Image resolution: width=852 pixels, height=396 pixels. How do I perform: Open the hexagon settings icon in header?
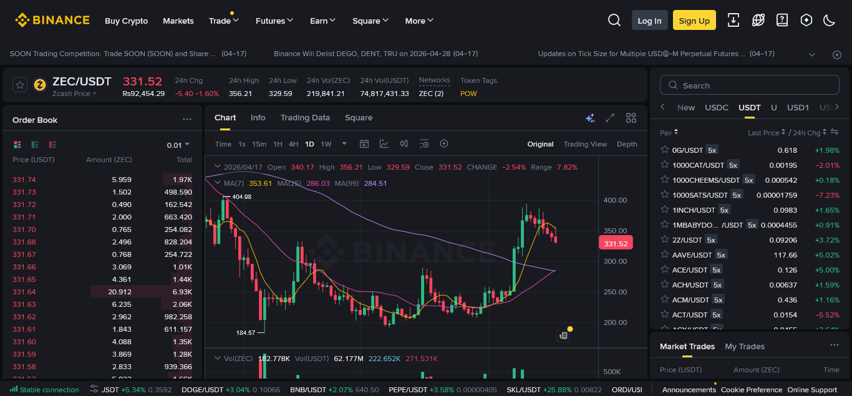806,21
